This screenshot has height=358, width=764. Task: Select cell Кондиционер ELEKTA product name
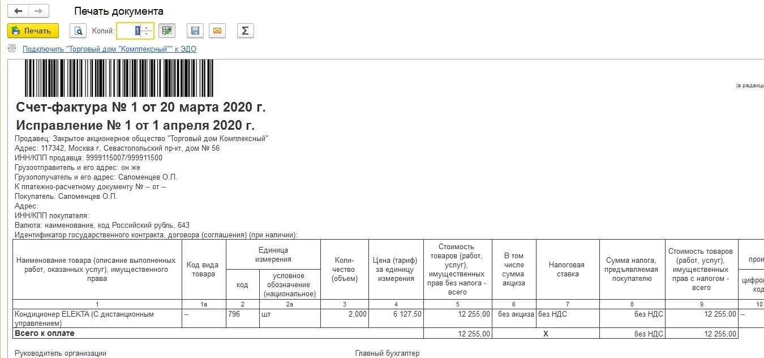[97, 318]
